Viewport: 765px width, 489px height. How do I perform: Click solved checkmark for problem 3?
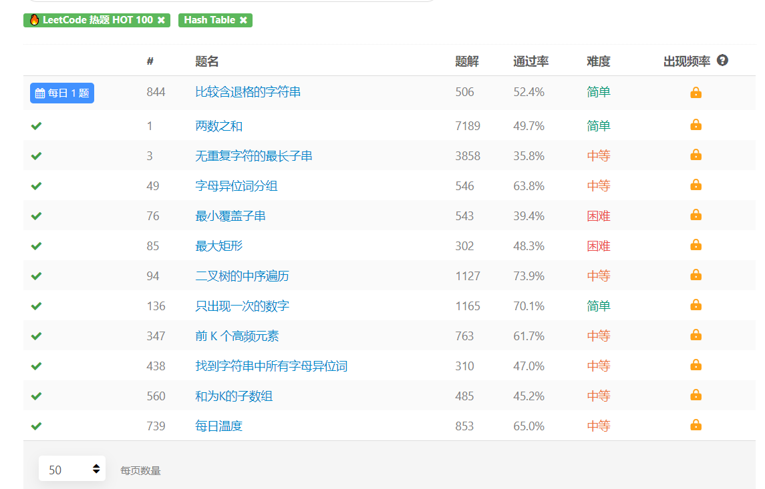[x=36, y=156]
